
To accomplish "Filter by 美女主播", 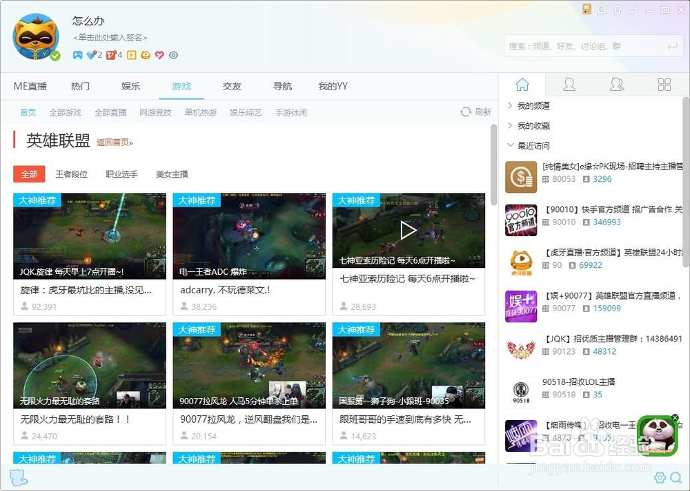I will point(172,174).
